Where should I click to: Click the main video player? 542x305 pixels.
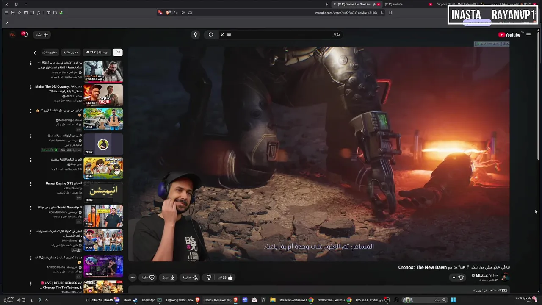coord(319,154)
